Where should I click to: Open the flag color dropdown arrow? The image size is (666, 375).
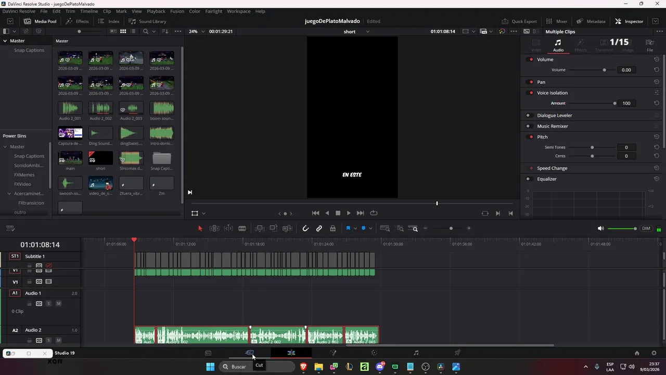[x=355, y=228]
